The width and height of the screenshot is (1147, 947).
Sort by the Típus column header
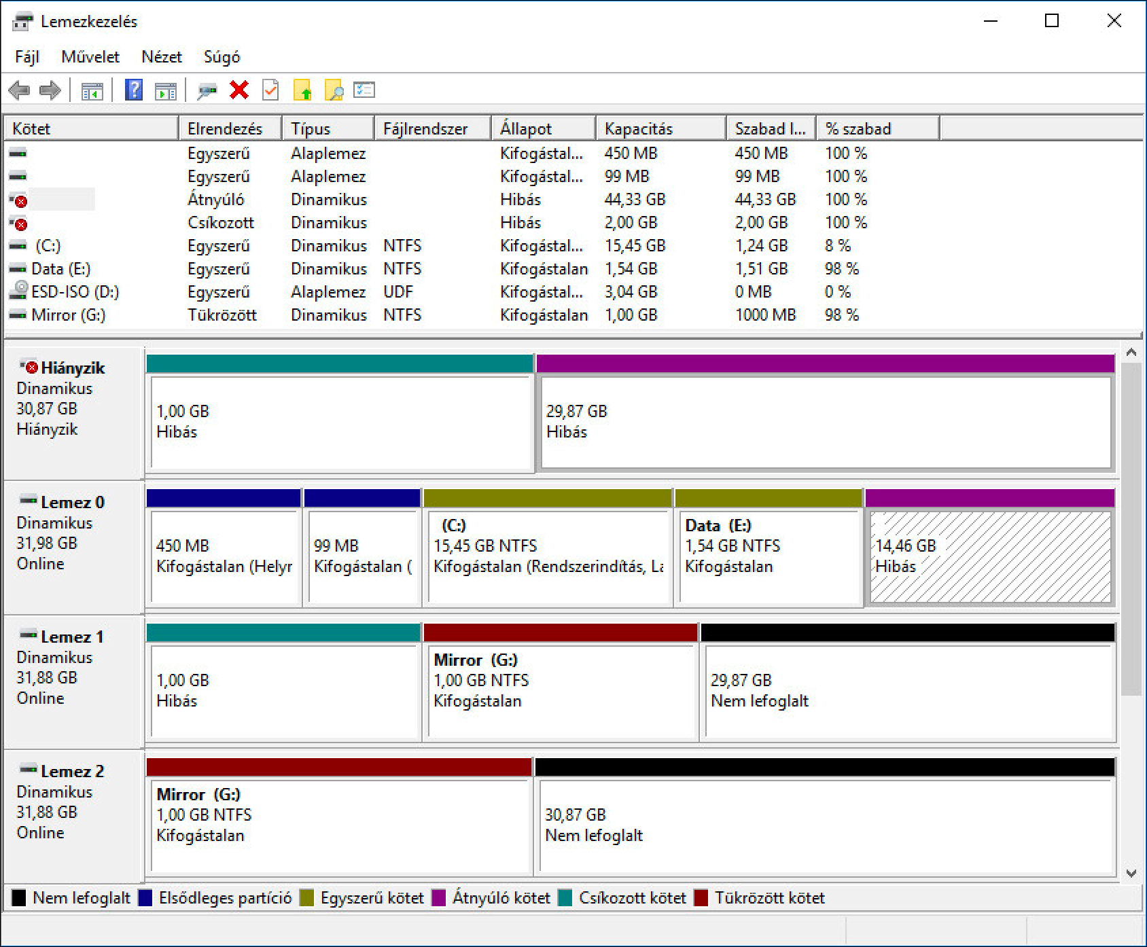(x=328, y=128)
